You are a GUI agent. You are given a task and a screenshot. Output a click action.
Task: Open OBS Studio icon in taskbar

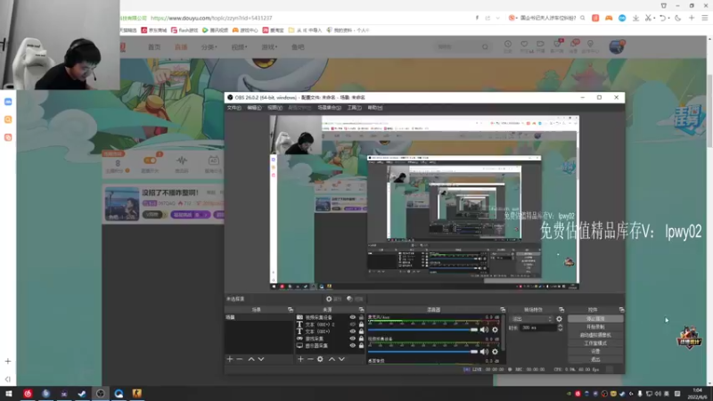point(100,394)
